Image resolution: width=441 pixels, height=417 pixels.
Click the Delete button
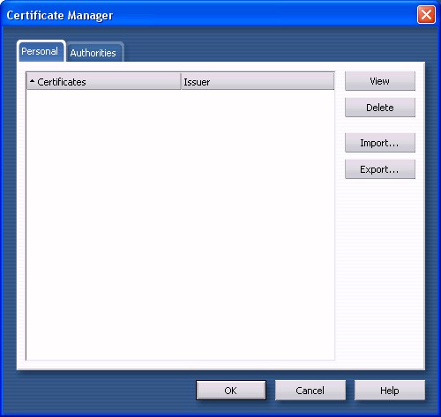pyautogui.click(x=380, y=108)
